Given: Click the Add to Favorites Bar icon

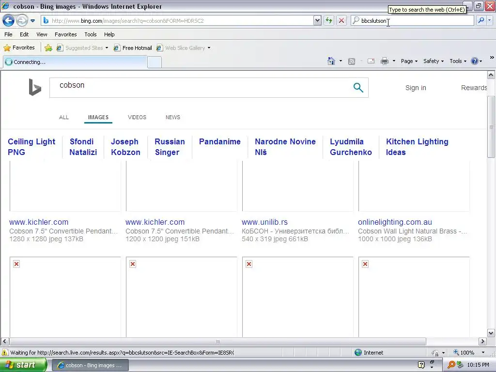Looking at the screenshot, I should pyautogui.click(x=48, y=48).
